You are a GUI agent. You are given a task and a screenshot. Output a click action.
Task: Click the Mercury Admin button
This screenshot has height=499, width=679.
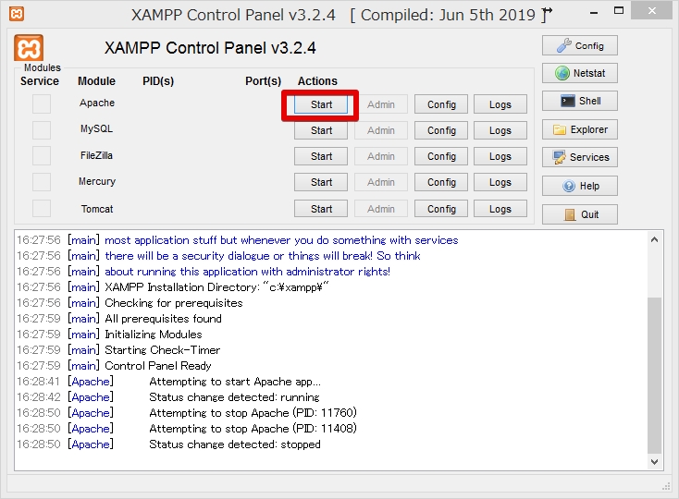[381, 182]
